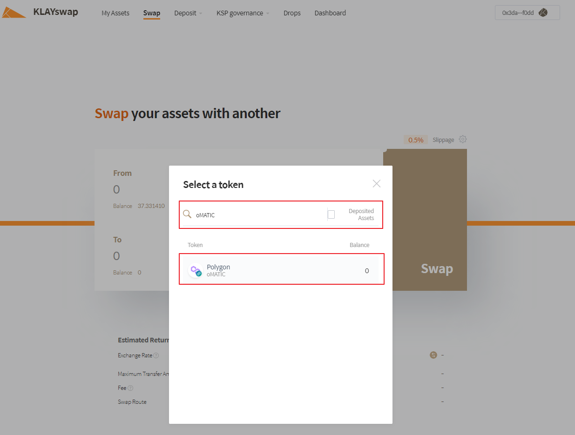Screen dimensions: 575x435
Task: Tick the Deposited Assets checkbox
Action: [331, 214]
